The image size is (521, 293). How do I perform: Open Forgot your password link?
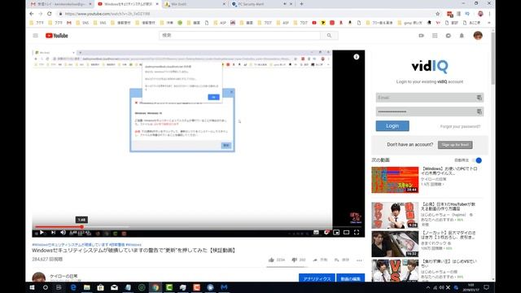click(x=460, y=127)
